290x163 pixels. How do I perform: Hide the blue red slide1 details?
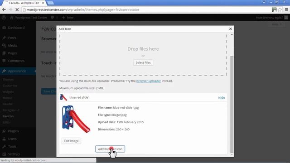[222, 97]
